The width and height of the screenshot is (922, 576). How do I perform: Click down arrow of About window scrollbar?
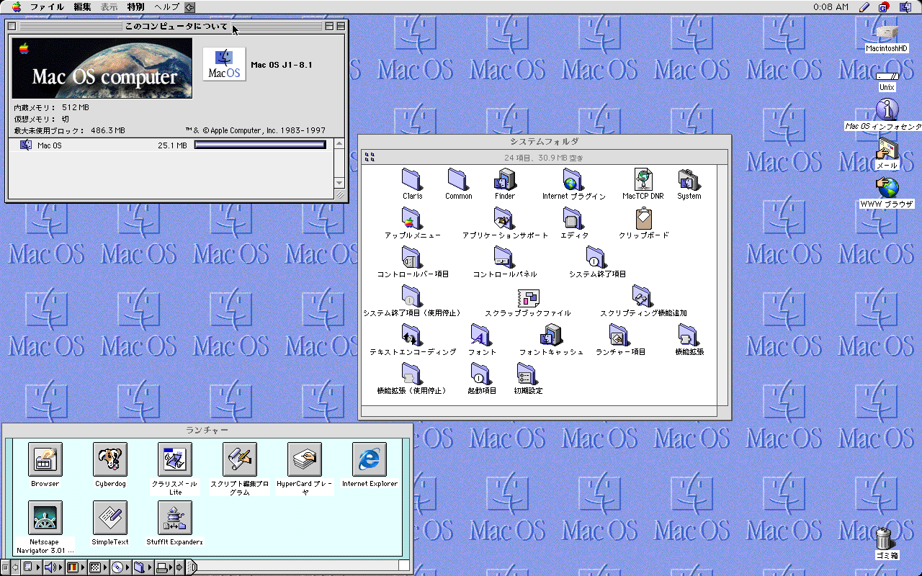pos(340,184)
